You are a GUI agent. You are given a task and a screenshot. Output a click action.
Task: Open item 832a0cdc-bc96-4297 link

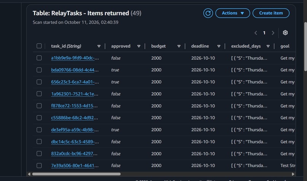coord(74,154)
